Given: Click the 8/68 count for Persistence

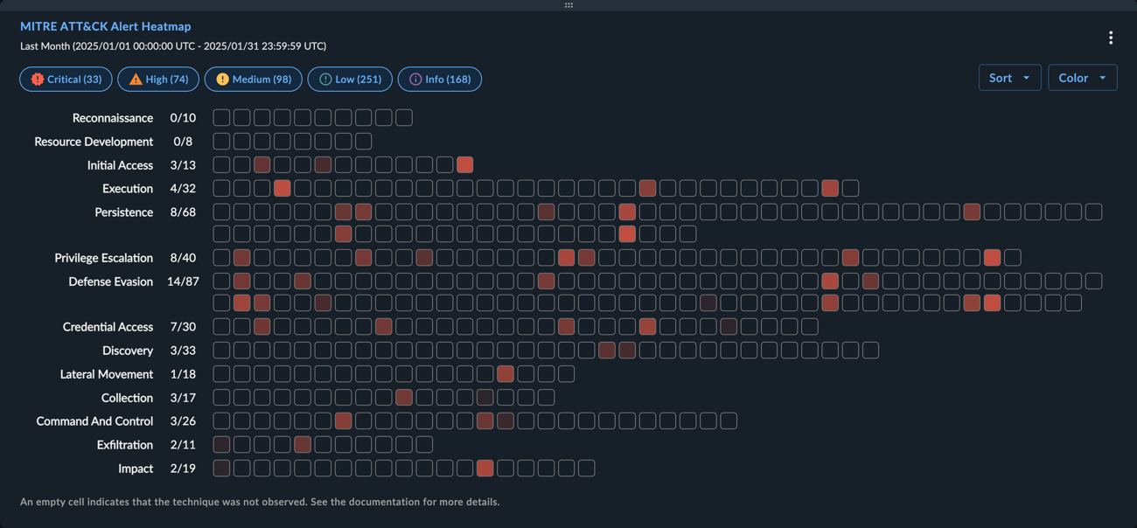Looking at the screenshot, I should click(183, 212).
